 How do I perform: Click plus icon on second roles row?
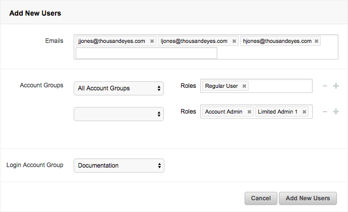point(336,112)
